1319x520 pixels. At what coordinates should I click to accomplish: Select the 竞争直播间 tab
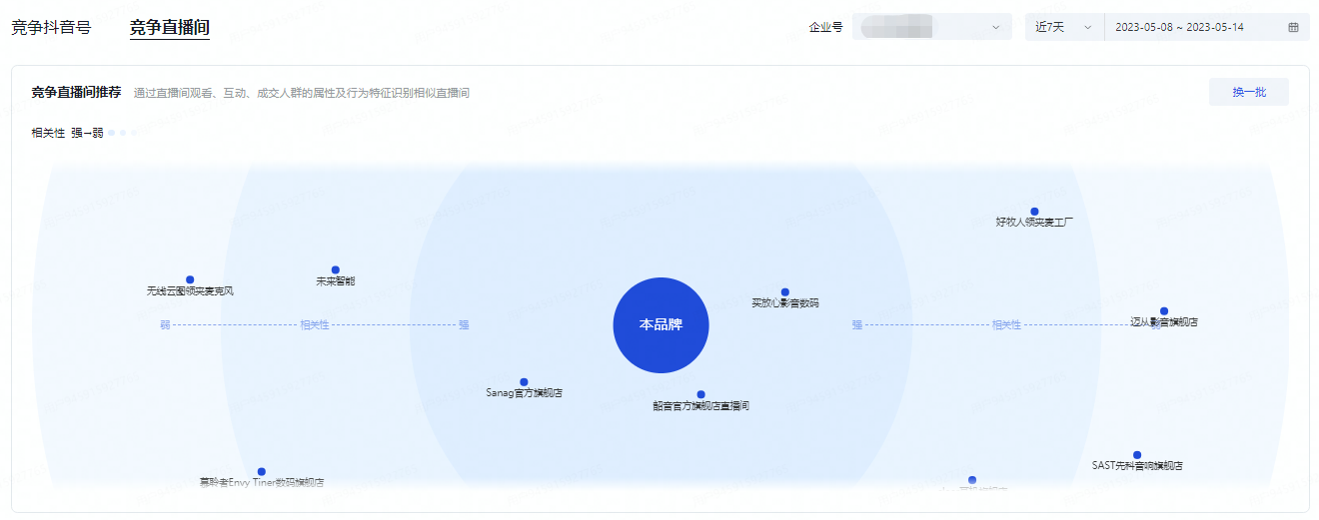point(169,27)
